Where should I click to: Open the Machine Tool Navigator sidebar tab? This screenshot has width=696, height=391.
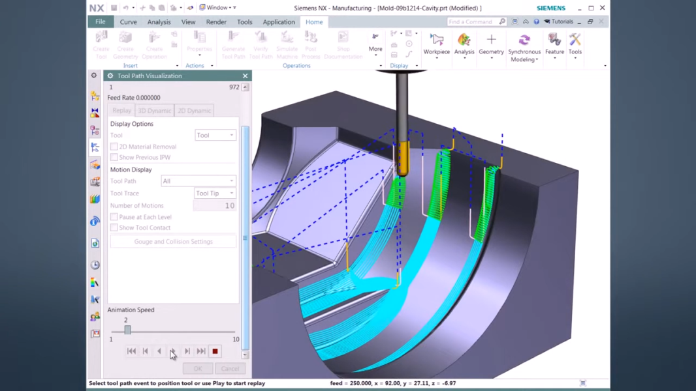coord(95,165)
